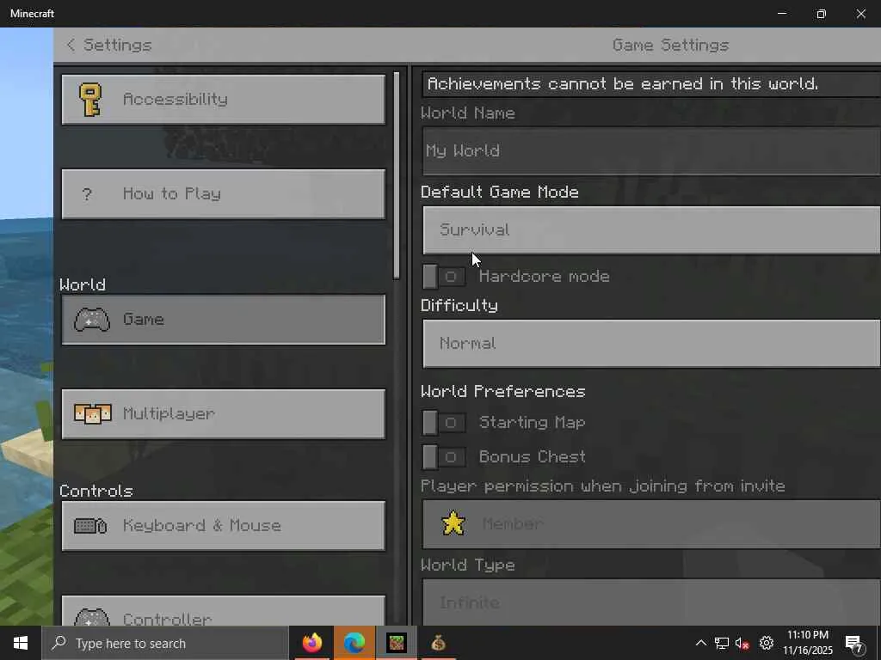Go back using the Settings arrow
The image size is (881, 660).
(71, 45)
